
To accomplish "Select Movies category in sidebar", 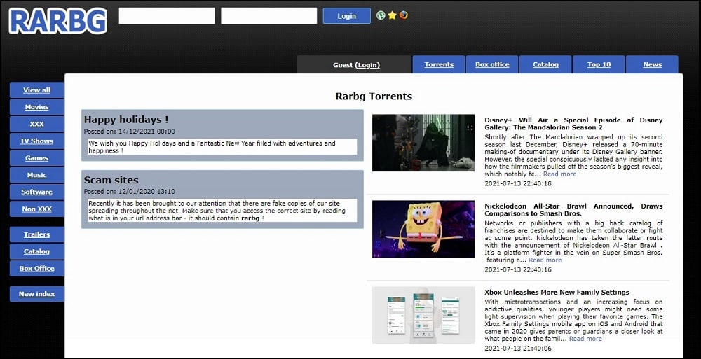I will [x=36, y=107].
